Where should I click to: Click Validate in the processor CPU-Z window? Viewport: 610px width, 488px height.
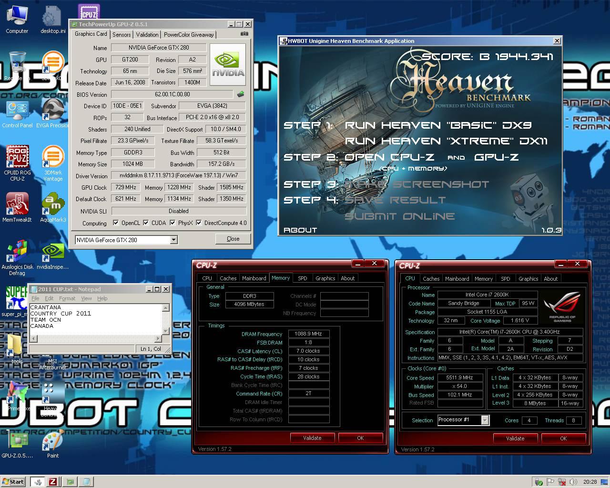pyautogui.click(x=515, y=438)
